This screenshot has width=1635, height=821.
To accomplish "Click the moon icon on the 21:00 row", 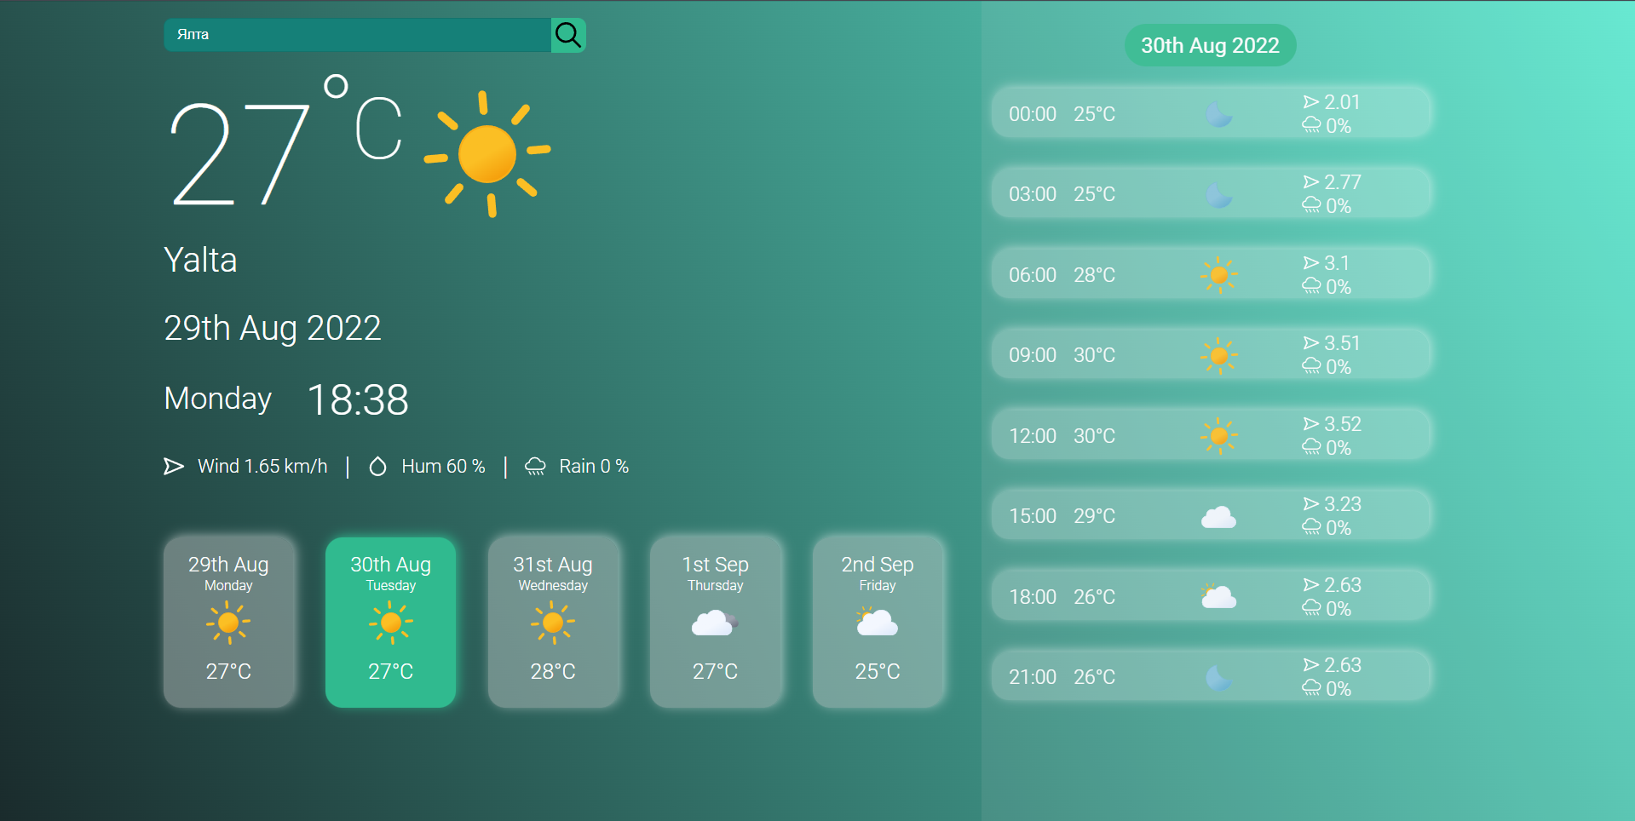I will coord(1219,675).
